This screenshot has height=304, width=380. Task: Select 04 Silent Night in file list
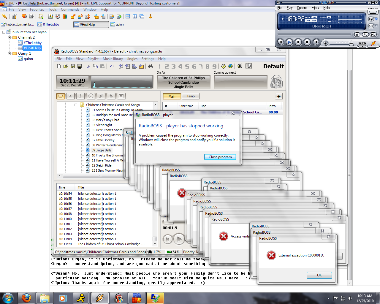[102, 125]
